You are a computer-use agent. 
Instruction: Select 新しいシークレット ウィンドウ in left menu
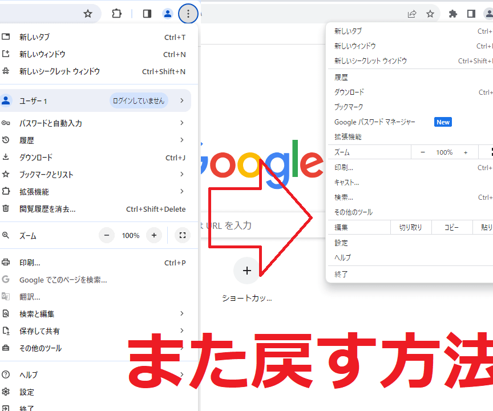(x=60, y=71)
